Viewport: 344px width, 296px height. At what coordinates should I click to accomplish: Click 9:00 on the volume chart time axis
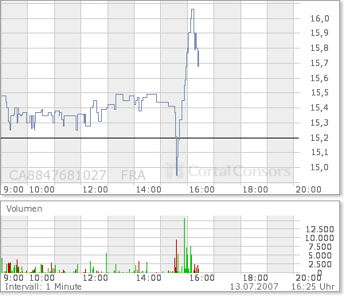14,278
